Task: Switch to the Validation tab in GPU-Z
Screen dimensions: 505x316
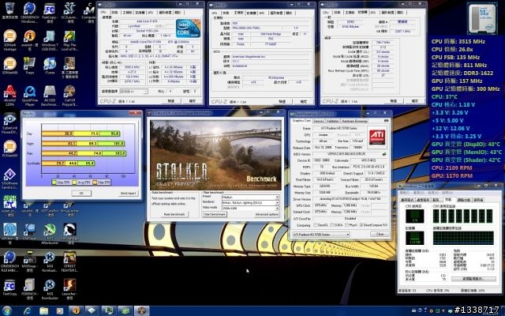Action: point(332,121)
